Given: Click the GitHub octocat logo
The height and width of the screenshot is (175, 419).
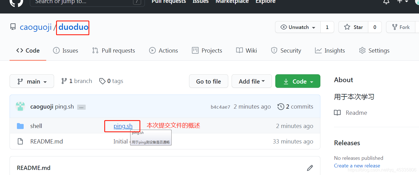Looking at the screenshot, I should pos(16,2).
